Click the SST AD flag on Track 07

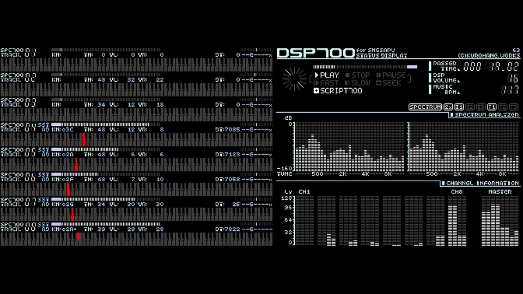[44, 202]
